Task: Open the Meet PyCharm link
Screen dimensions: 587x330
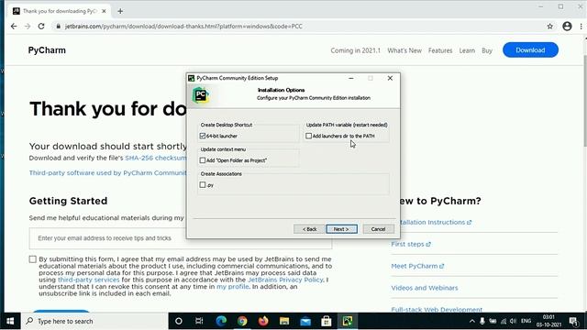Action: point(417,266)
